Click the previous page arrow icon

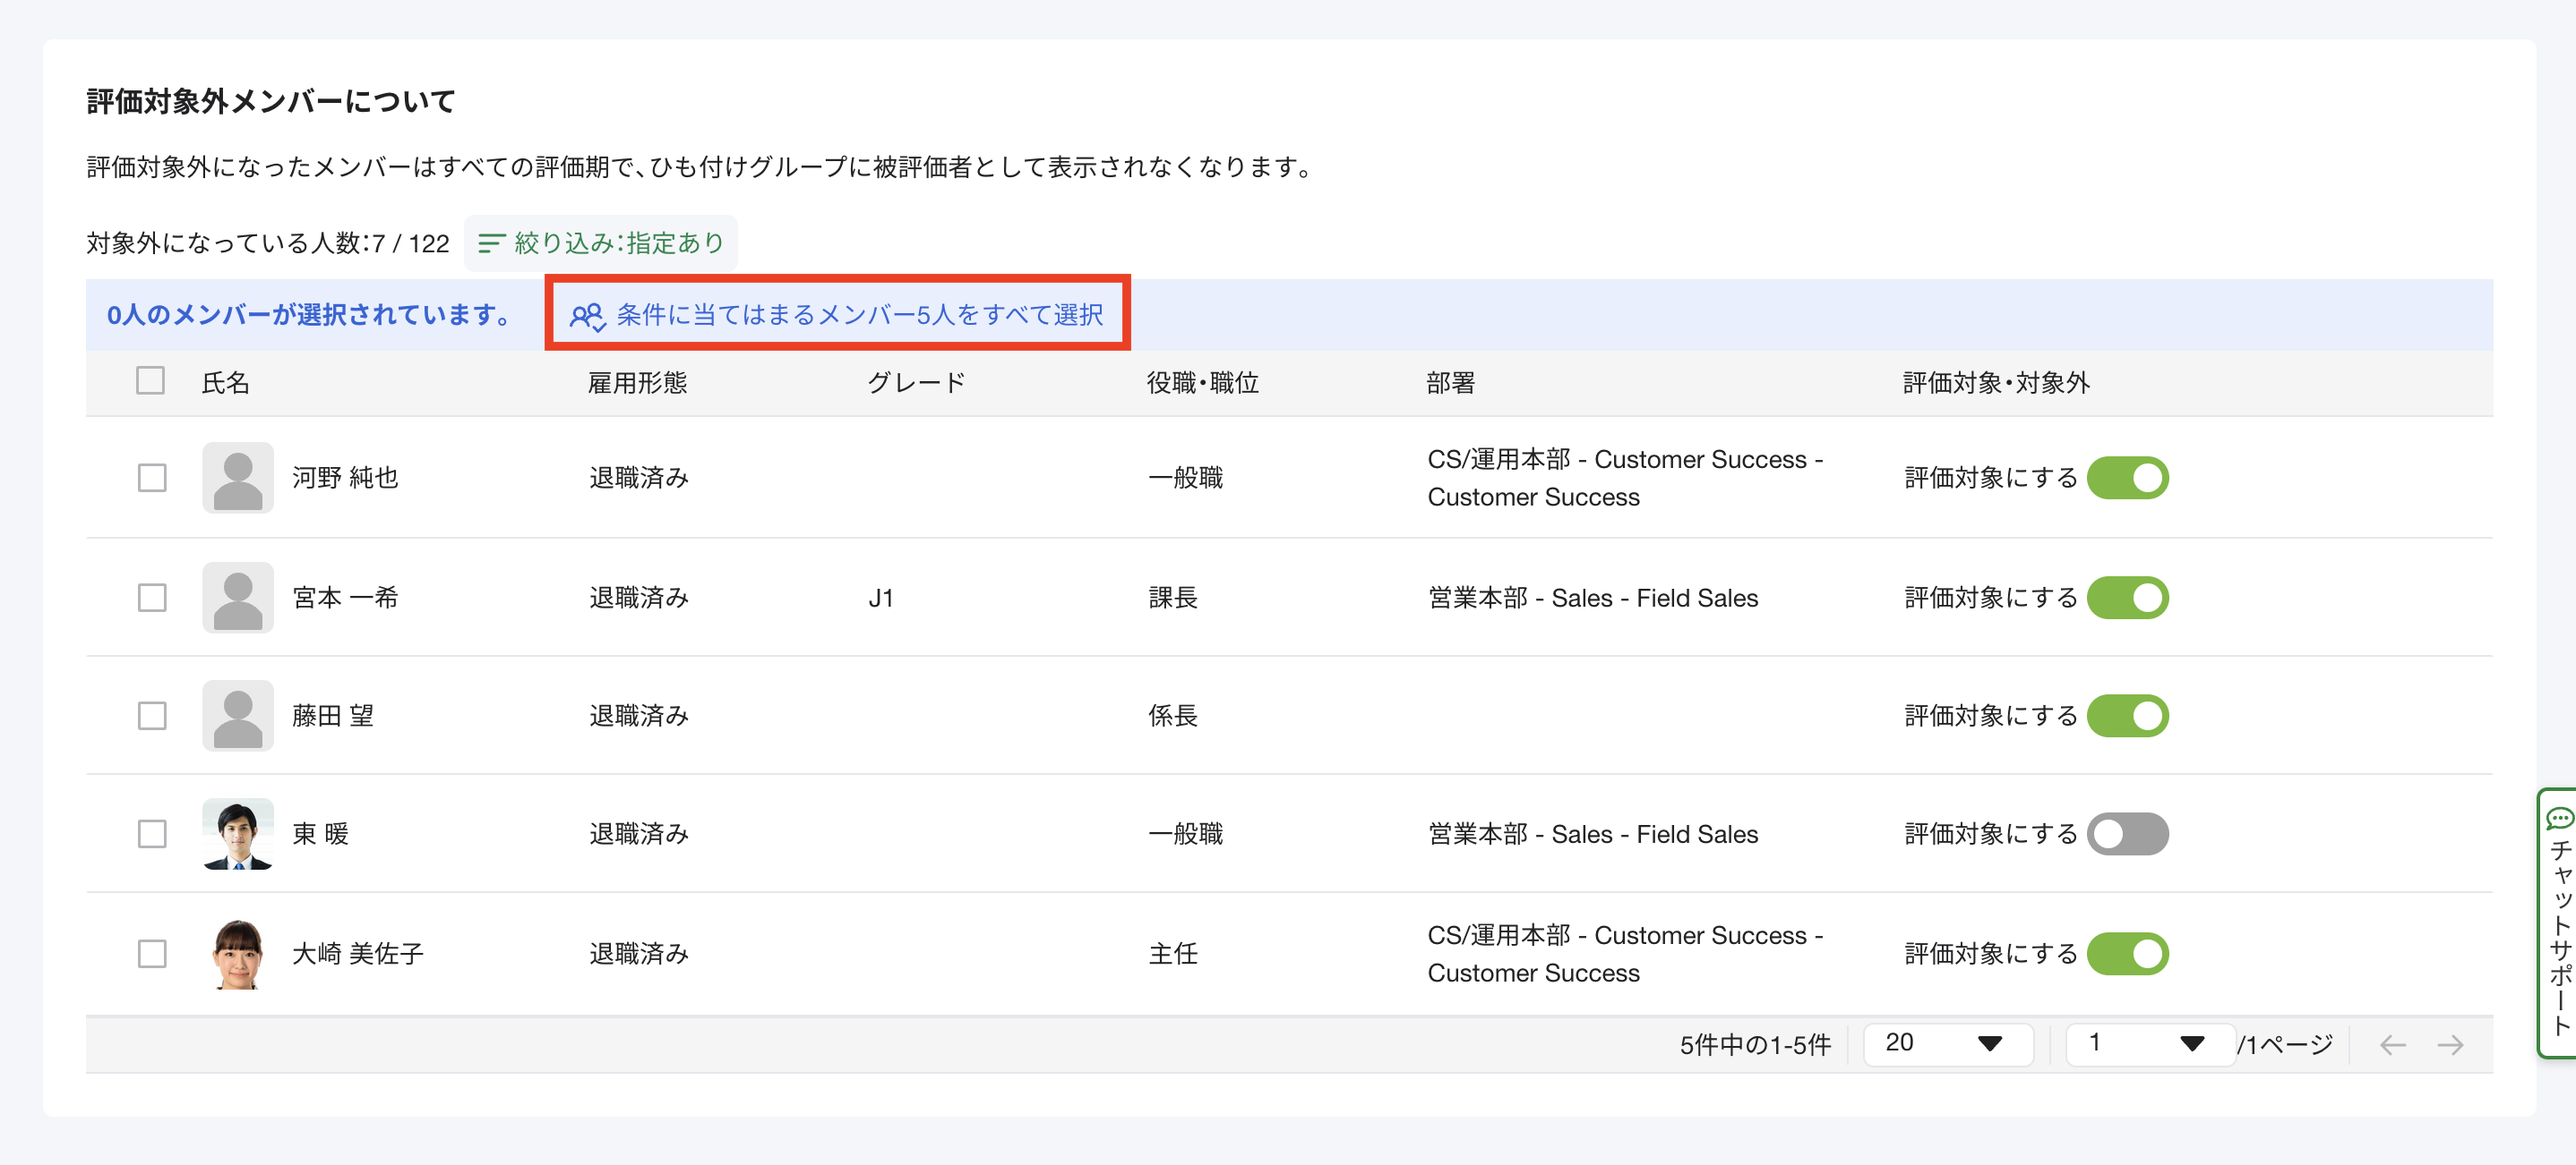point(2392,1045)
